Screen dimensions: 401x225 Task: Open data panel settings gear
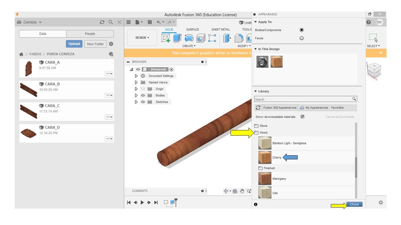coord(111,44)
